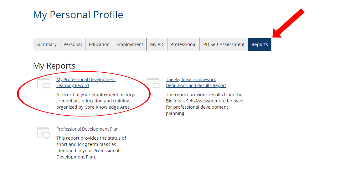340x171 pixels.
Task: Open My Professional Development Learning Record link
Action: [x=86, y=82]
